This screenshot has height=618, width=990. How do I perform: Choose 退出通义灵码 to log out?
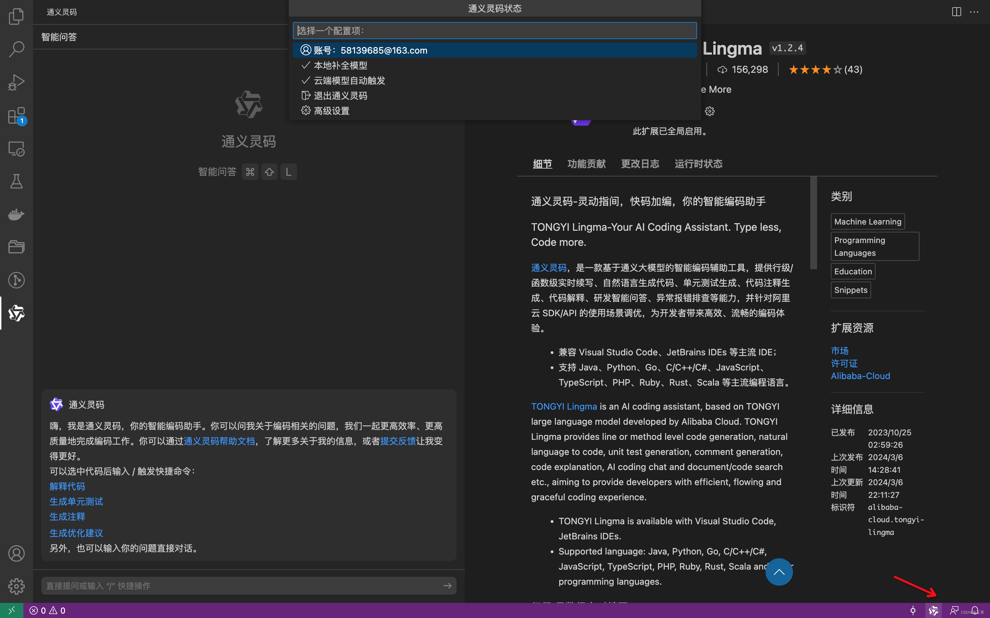[x=340, y=96]
